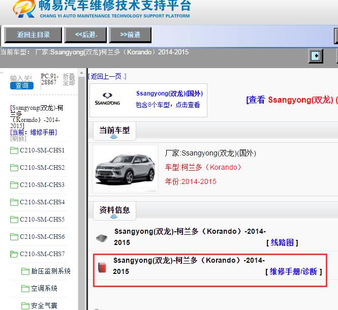Expand C210-SM-CHS3 tree item
The image size is (338, 310).
(42, 185)
